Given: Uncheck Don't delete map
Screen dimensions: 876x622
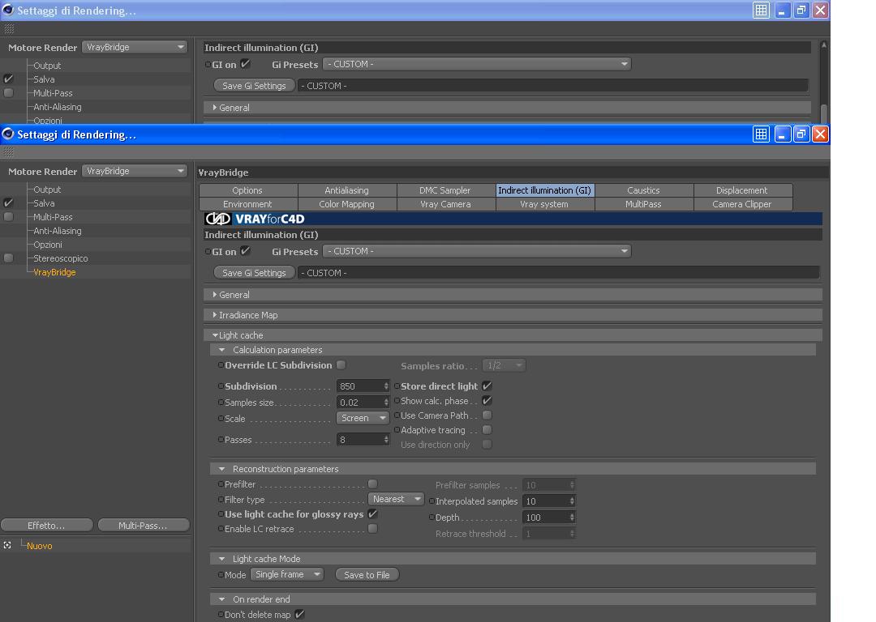Looking at the screenshot, I should pos(300,614).
